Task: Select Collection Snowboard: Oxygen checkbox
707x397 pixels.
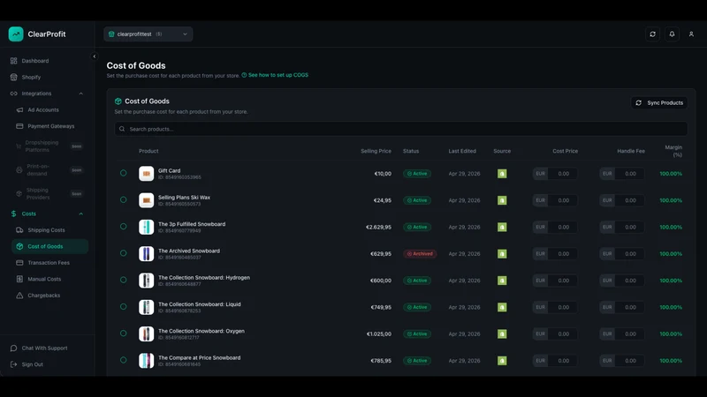Action: [123, 333]
